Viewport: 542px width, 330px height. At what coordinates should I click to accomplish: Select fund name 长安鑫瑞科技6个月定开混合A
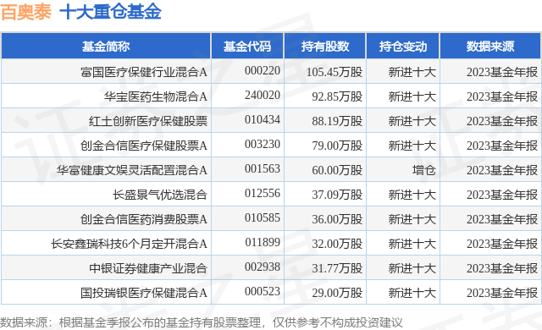click(x=129, y=244)
